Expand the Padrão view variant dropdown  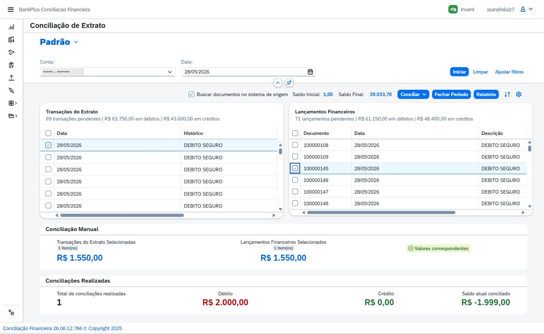(76, 42)
